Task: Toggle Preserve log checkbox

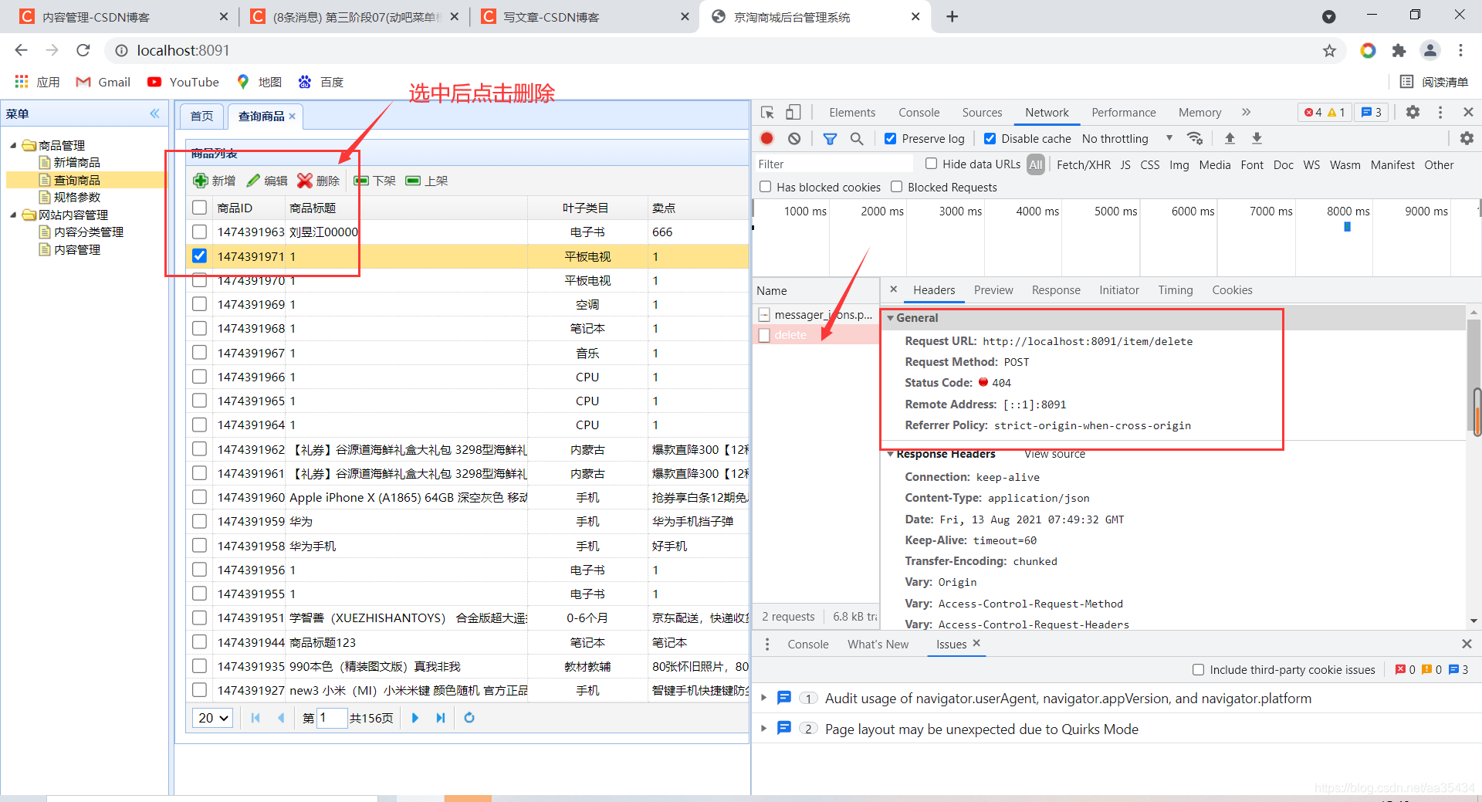Action: (x=891, y=139)
